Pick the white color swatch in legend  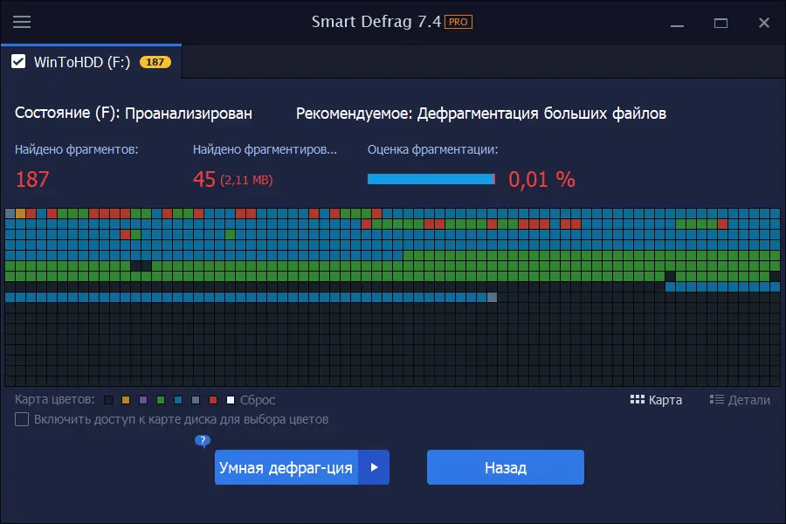[231, 400]
